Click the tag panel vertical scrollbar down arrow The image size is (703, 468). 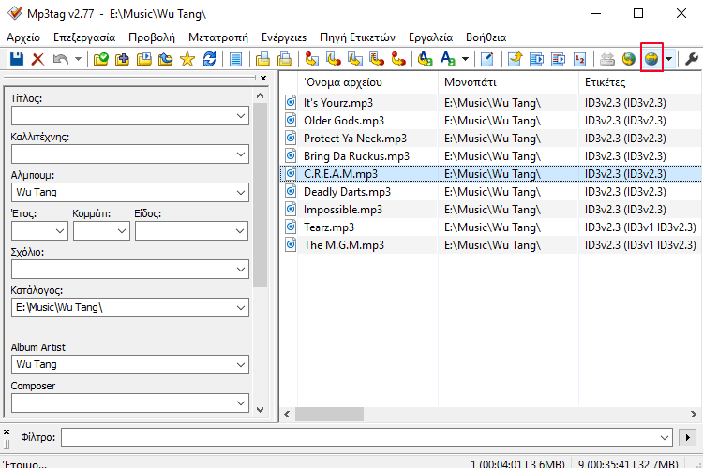point(260,409)
